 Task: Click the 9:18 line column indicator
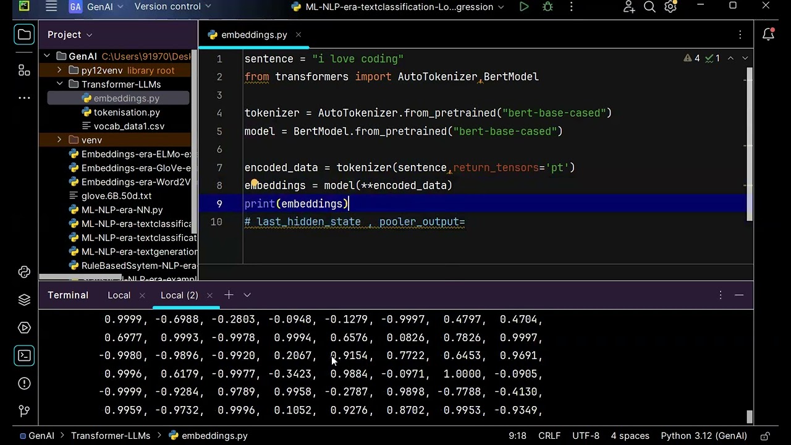[517, 436]
